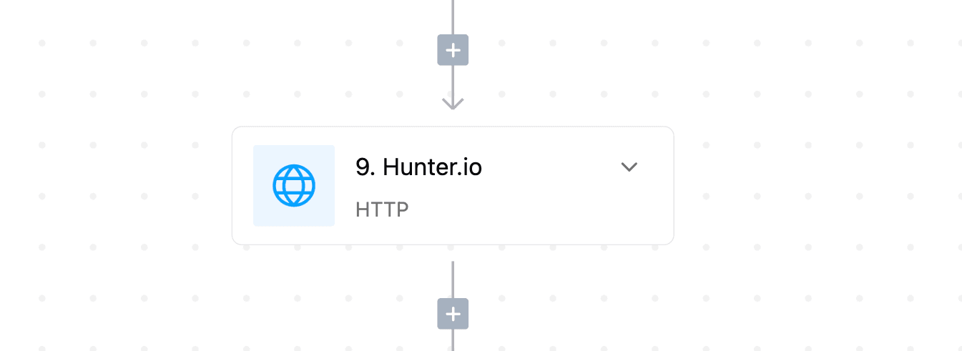Open the dropdown arrow on step 9

pyautogui.click(x=629, y=167)
